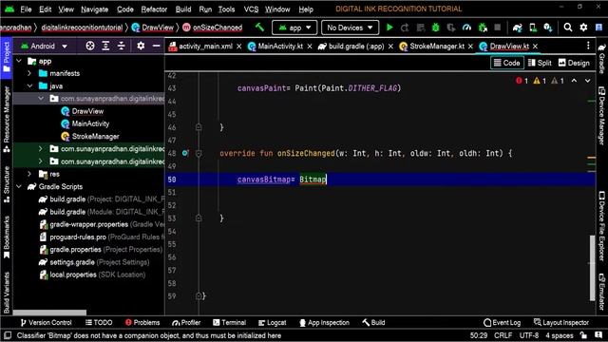Screen dimensions: 608x342
Task: Click the Stop square icon in toolbar
Action: (x=498, y=28)
